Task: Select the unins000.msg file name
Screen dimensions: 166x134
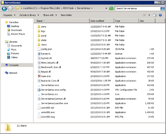Action: (48, 117)
